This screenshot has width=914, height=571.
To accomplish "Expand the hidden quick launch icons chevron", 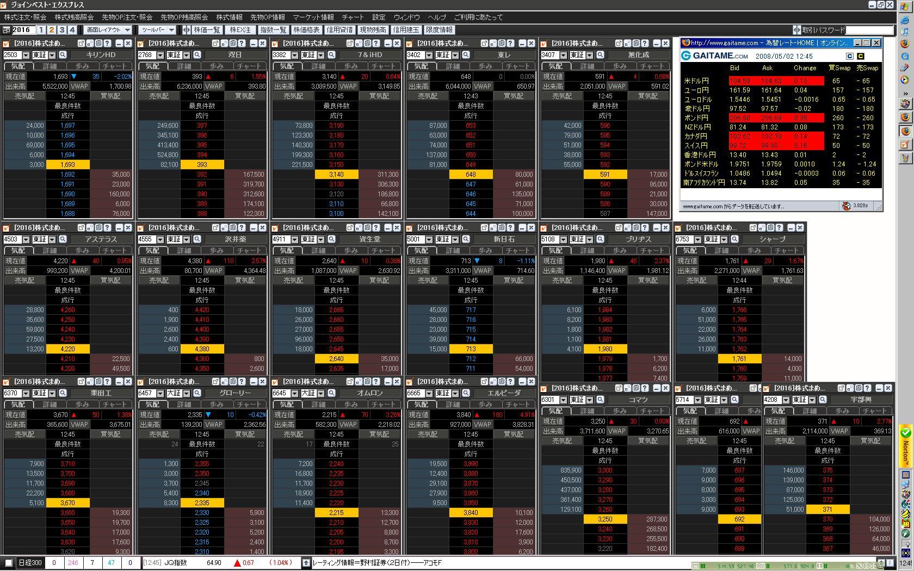I will (905, 92).
